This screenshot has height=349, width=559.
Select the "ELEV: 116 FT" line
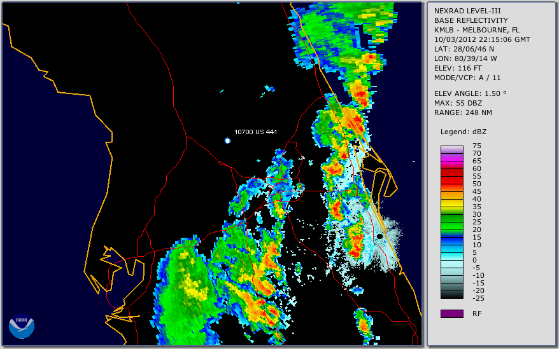pos(458,68)
